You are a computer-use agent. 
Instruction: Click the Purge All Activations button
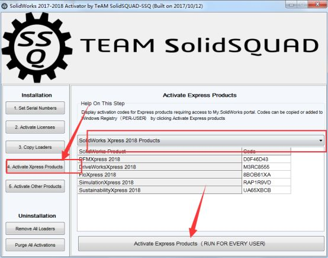pyautogui.click(x=35, y=245)
